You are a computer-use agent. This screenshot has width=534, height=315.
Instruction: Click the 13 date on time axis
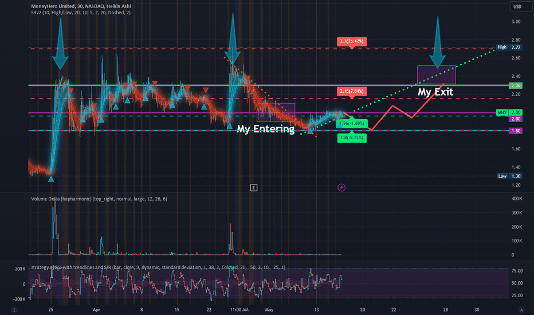pyautogui.click(x=316, y=310)
